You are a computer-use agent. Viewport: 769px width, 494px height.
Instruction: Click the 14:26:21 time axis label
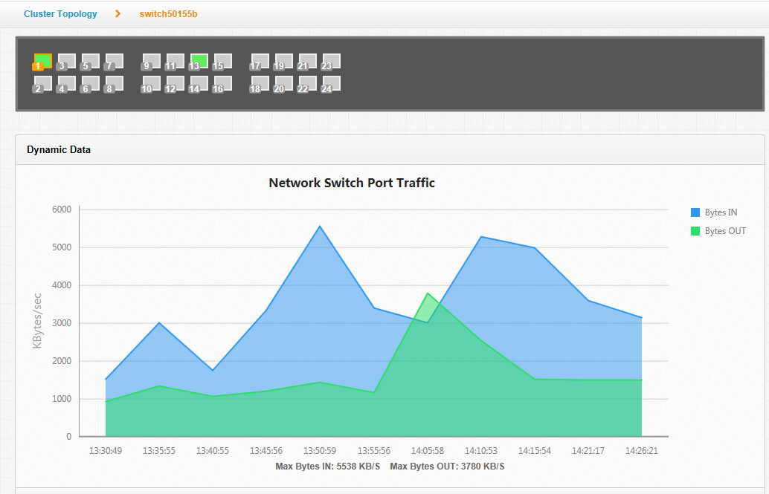click(642, 450)
